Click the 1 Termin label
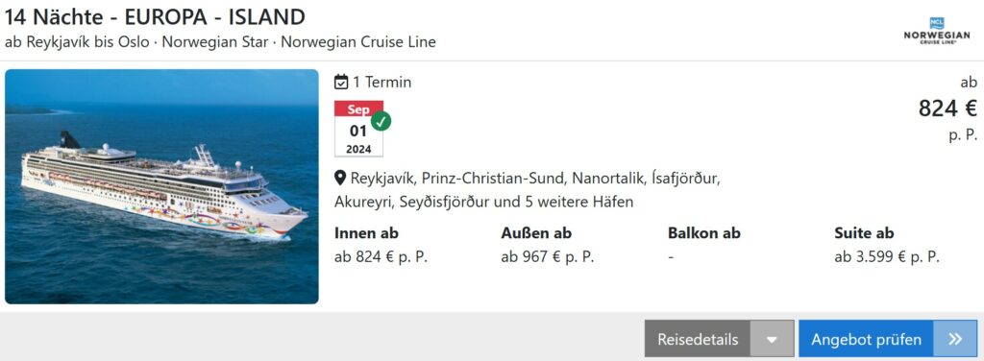Image resolution: width=984 pixels, height=361 pixels. (x=381, y=83)
